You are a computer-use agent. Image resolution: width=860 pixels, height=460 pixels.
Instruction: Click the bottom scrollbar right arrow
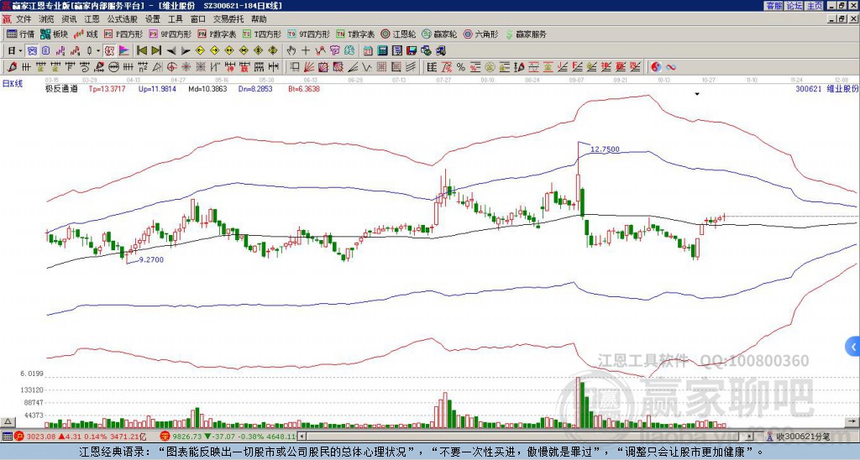[750, 436]
